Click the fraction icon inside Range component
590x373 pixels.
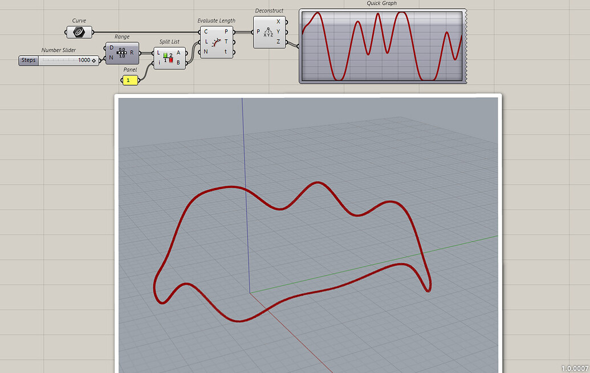point(121,53)
